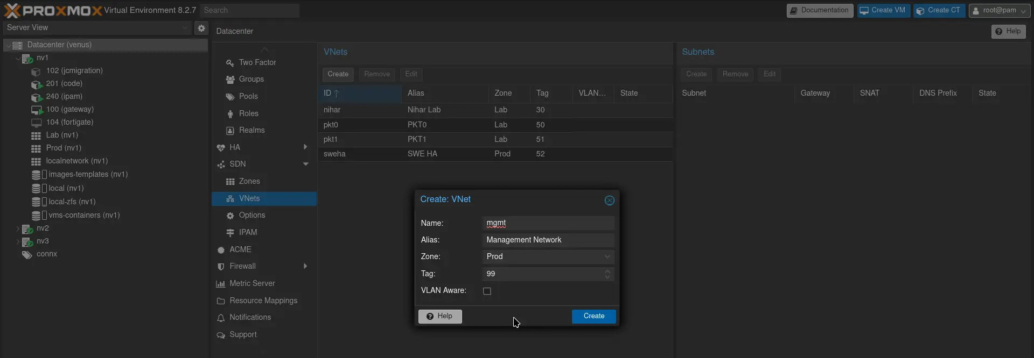Click the HA heartbeat icon
This screenshot has height=358, width=1034.
(x=221, y=148)
